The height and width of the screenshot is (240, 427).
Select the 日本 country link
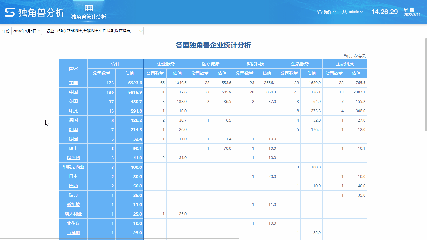[x=73, y=176]
